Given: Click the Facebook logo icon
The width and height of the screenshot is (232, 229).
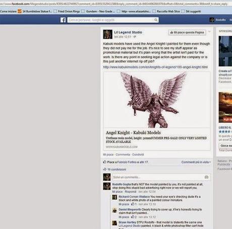Looking at the screenshot, I should 63,20.
